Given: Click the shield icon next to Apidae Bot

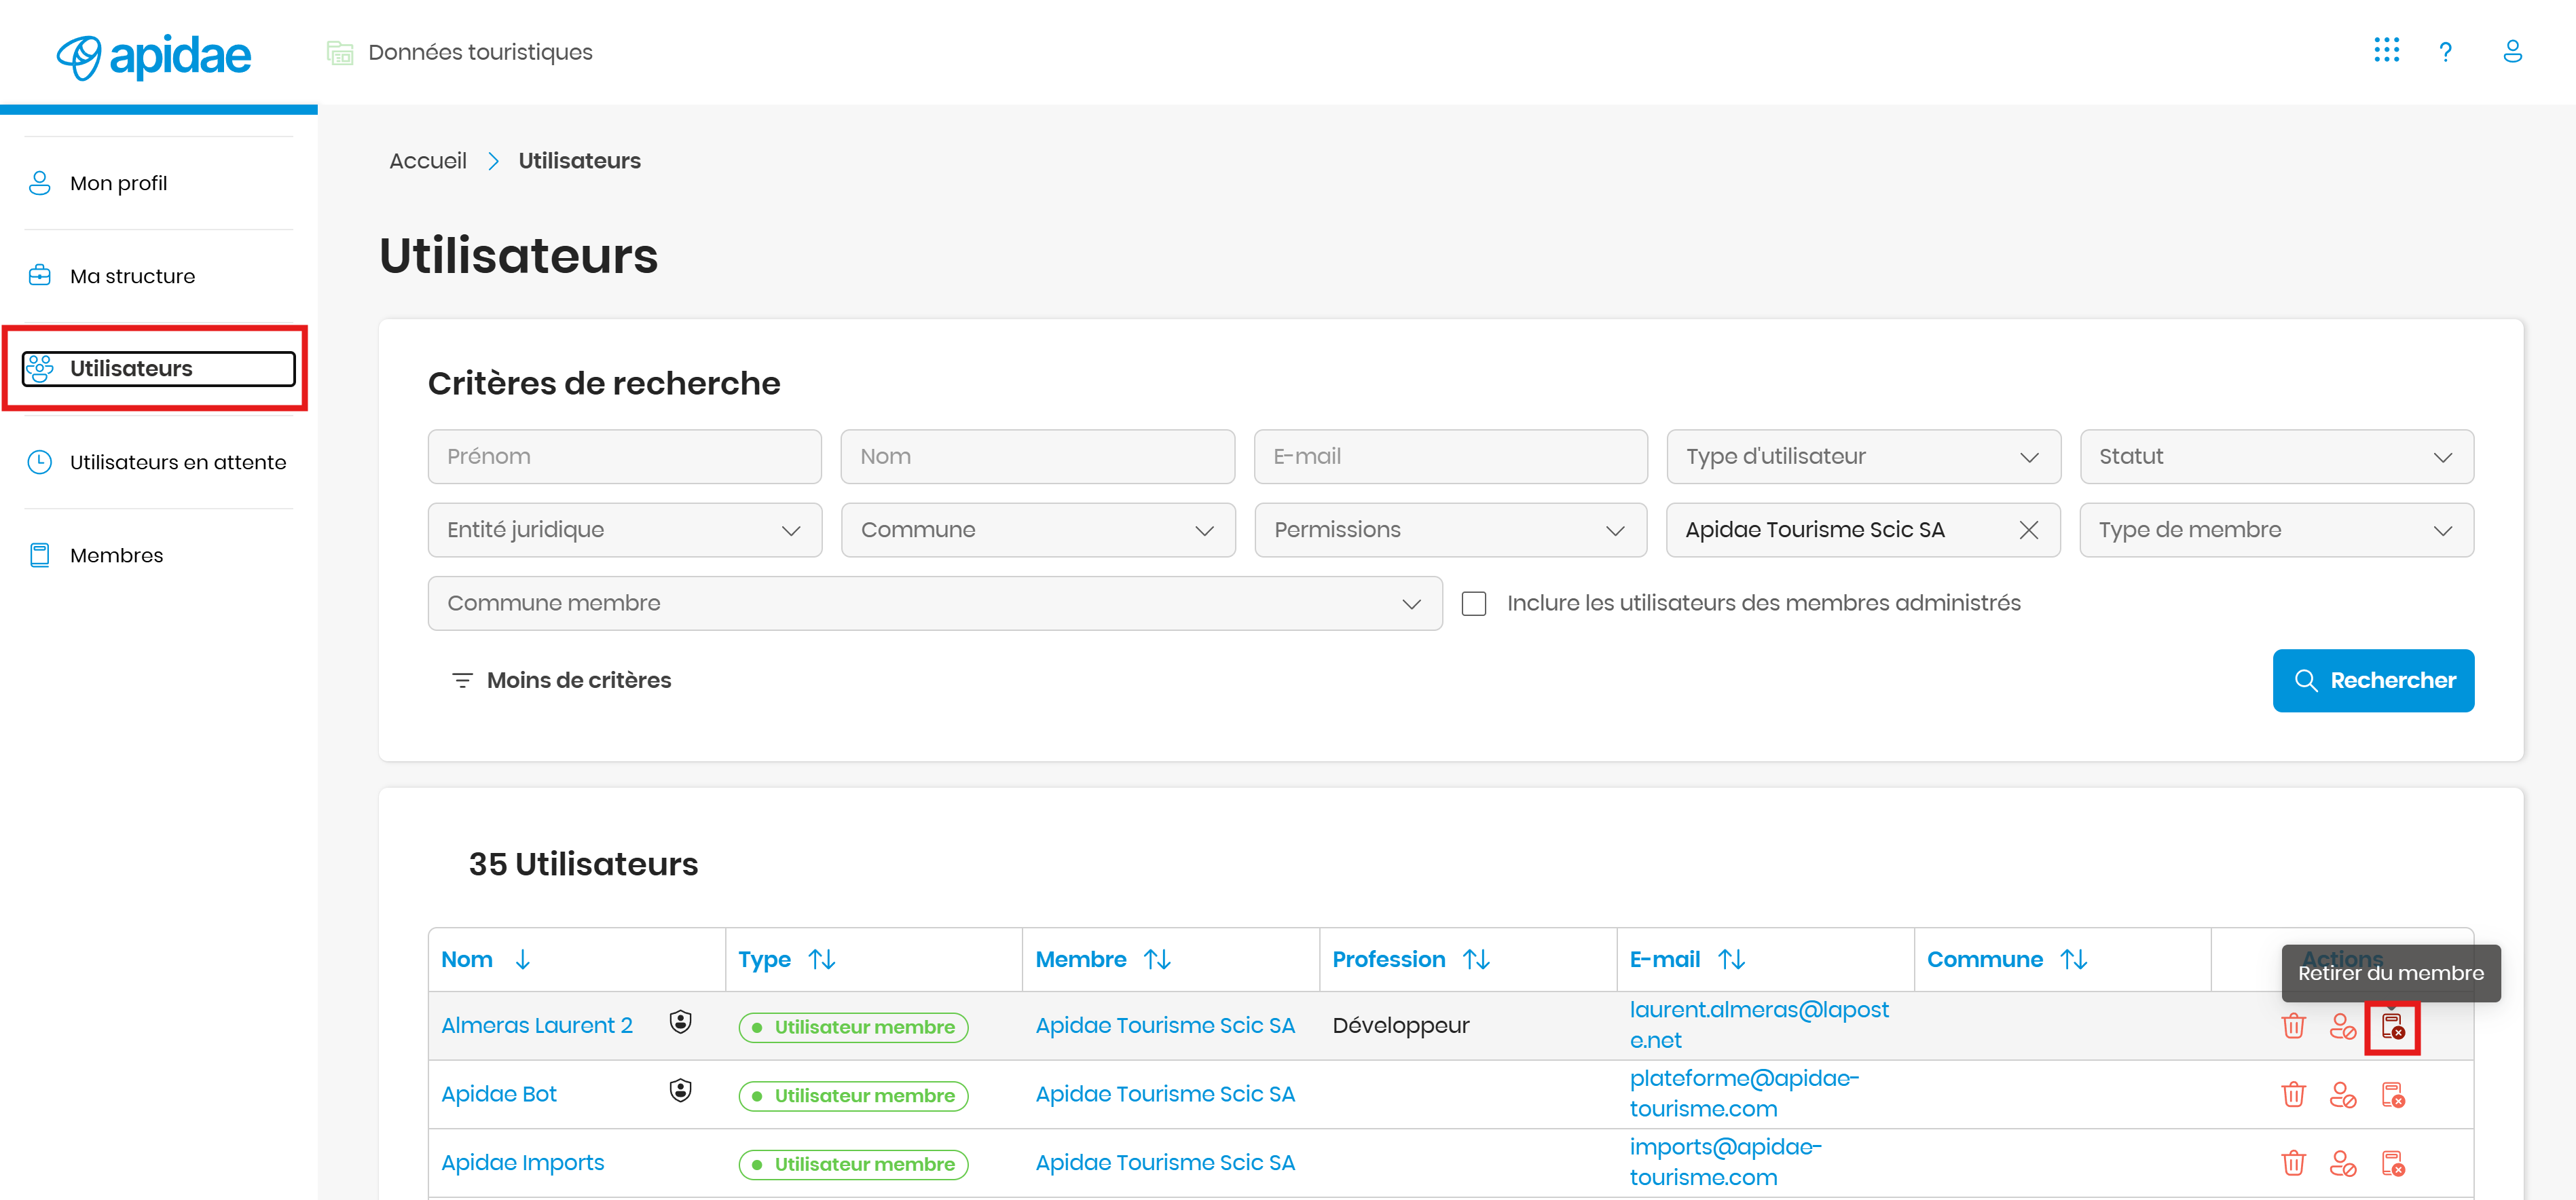Looking at the screenshot, I should (x=680, y=1090).
